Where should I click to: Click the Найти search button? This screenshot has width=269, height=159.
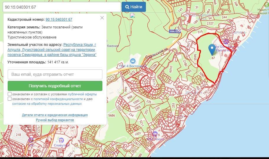click(x=134, y=7)
